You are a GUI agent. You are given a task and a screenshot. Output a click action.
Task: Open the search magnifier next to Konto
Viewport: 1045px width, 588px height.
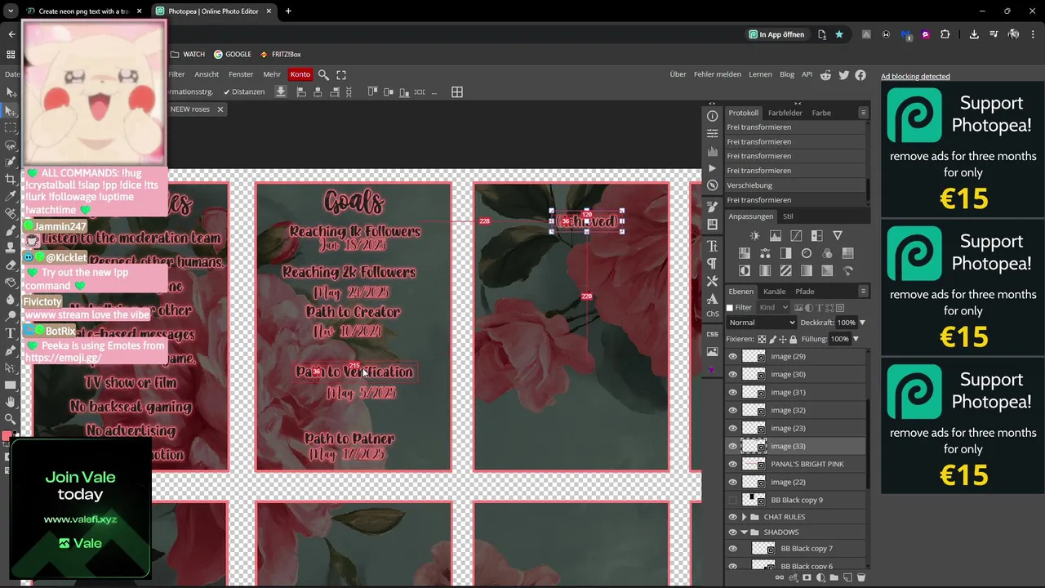tap(323, 74)
